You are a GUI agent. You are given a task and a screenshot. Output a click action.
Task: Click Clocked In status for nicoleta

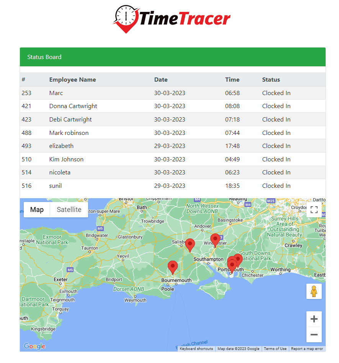[x=276, y=172]
